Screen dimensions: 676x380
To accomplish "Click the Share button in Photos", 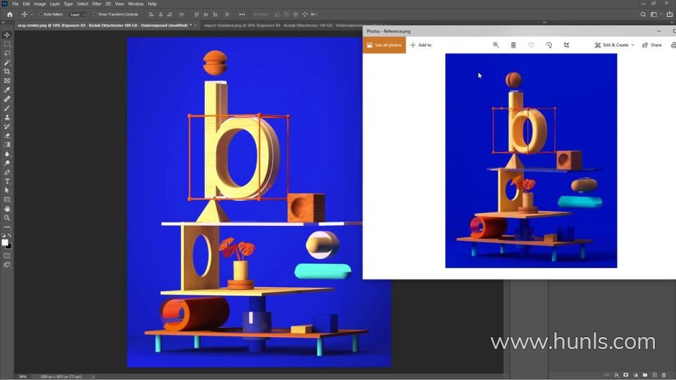I will [651, 45].
